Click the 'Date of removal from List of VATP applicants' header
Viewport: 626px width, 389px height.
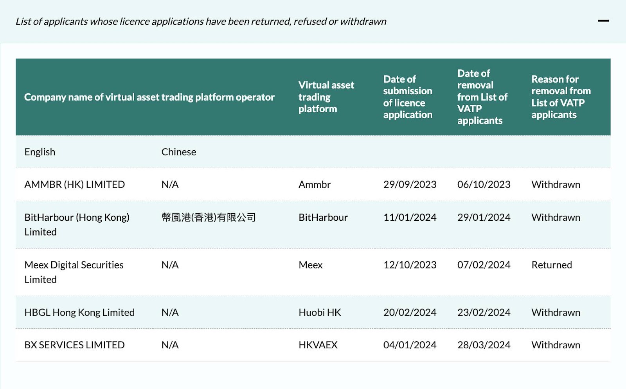pyautogui.click(x=482, y=97)
